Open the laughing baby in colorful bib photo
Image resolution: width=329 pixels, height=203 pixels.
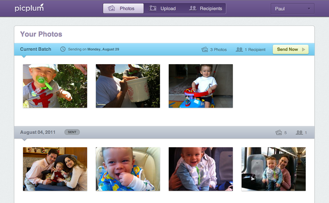click(128, 169)
